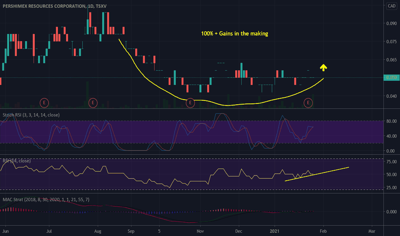
Task: Click the 80.00 level on Stoch RSI axis
Action: (x=391, y=121)
